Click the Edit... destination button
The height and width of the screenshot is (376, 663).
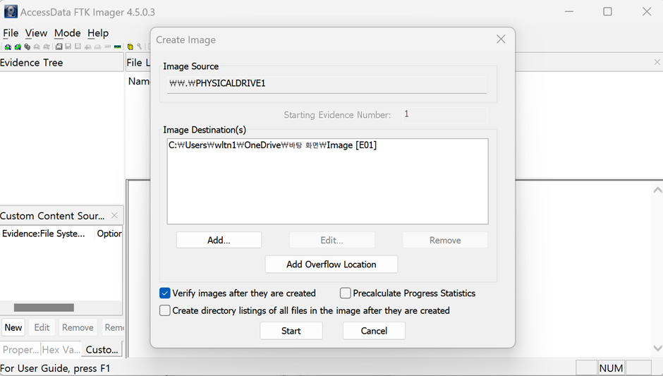[332, 241]
